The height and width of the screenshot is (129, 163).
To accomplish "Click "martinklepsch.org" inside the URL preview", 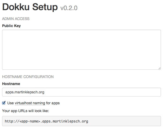I will click(70, 121).
